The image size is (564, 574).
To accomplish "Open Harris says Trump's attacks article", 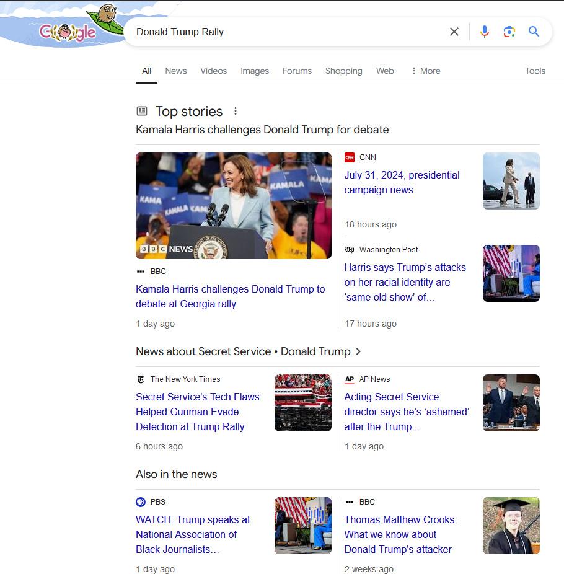I will click(x=405, y=282).
